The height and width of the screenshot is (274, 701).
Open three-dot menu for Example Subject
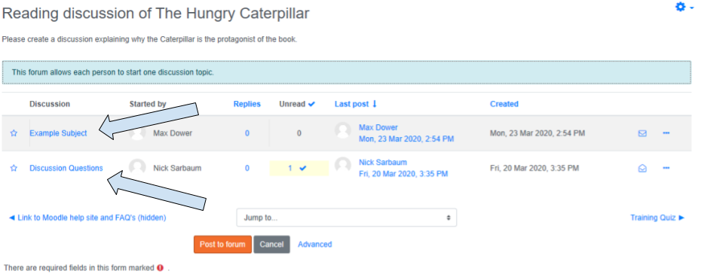point(666,133)
